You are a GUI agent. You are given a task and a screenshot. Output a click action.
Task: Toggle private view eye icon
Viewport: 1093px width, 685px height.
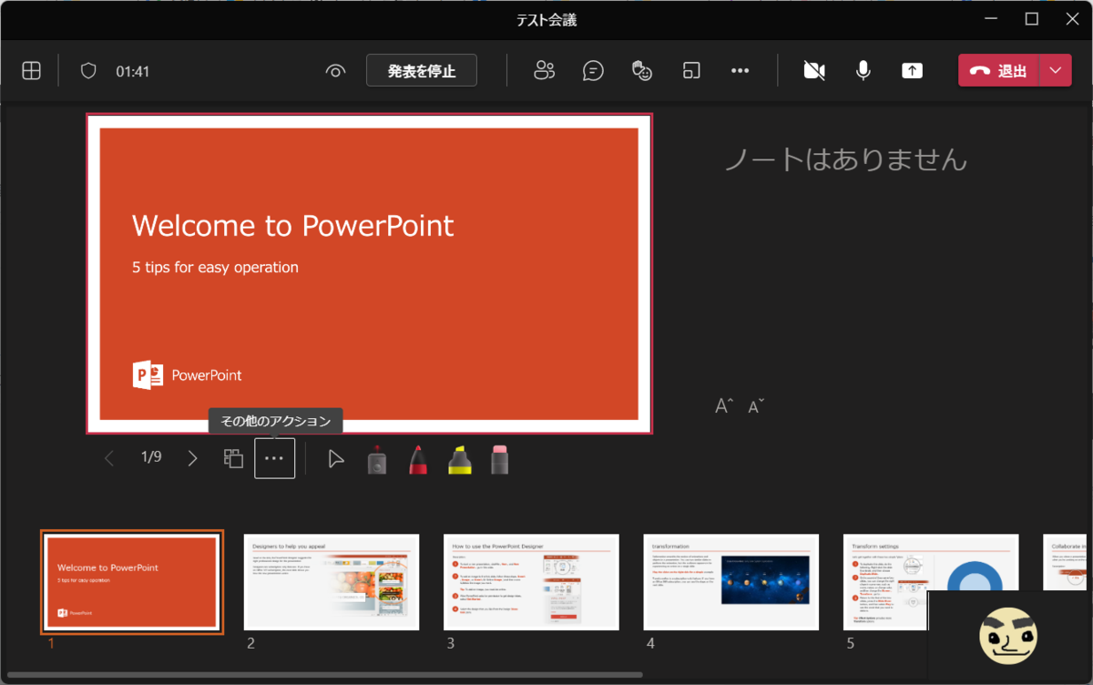(336, 71)
